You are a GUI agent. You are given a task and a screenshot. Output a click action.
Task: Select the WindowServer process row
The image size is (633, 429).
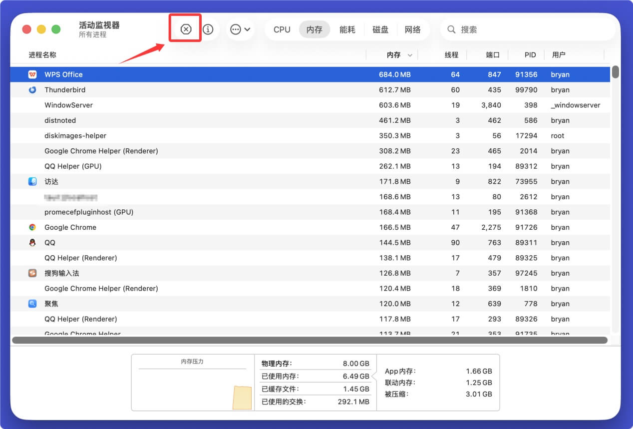coord(200,105)
